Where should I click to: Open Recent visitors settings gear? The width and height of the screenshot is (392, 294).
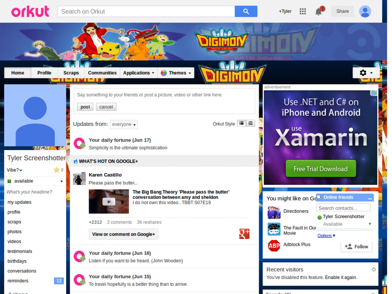(x=374, y=269)
